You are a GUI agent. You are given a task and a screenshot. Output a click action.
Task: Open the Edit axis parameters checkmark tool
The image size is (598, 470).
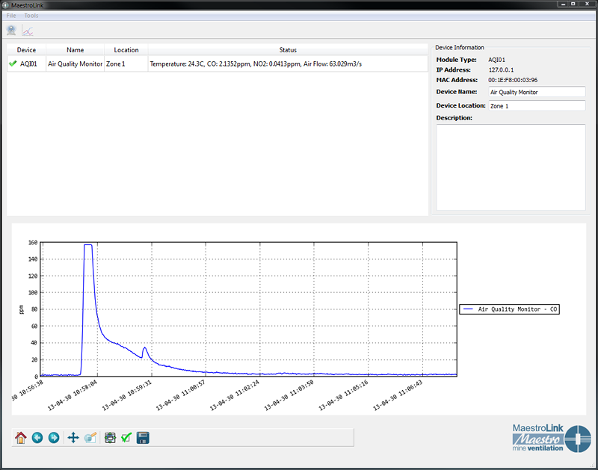(126, 438)
